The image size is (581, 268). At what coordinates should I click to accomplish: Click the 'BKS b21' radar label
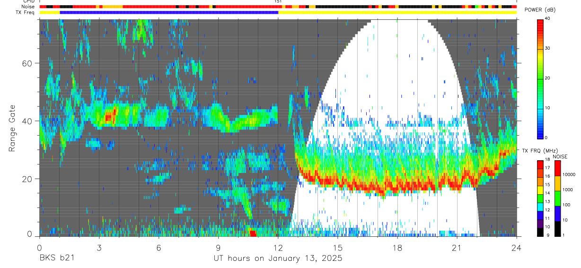point(56,259)
